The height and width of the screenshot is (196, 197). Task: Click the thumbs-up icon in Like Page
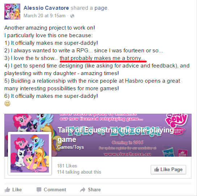(156, 169)
